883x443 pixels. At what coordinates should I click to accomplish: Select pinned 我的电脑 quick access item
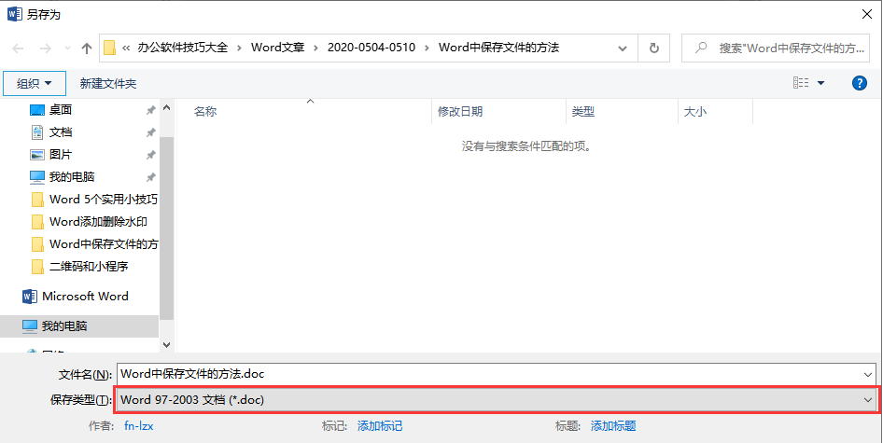[72, 177]
